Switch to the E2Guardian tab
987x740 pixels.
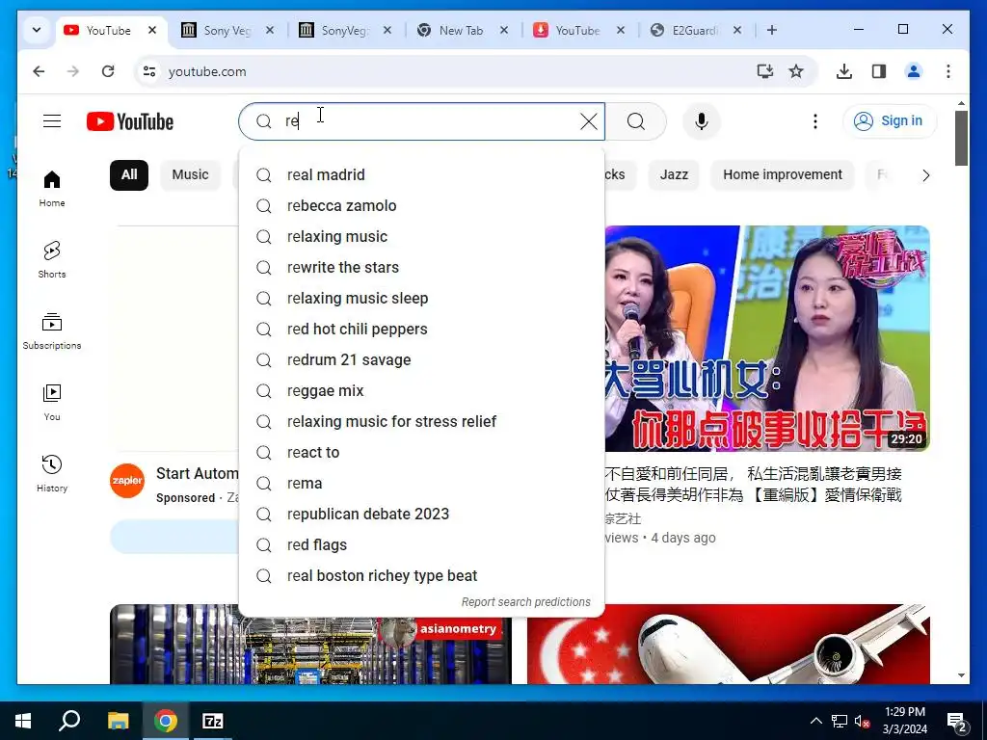click(695, 30)
